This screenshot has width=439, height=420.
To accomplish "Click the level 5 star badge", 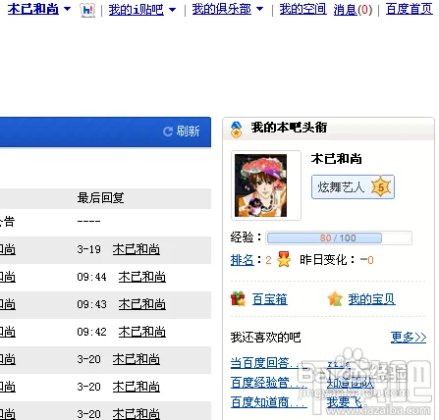I will coord(381,186).
